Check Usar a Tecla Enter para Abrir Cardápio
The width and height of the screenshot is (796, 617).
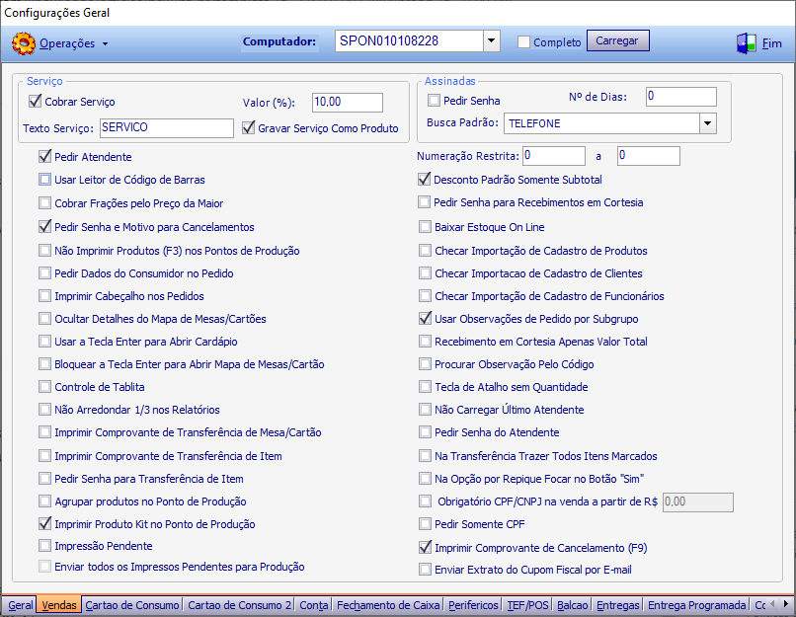[45, 342]
